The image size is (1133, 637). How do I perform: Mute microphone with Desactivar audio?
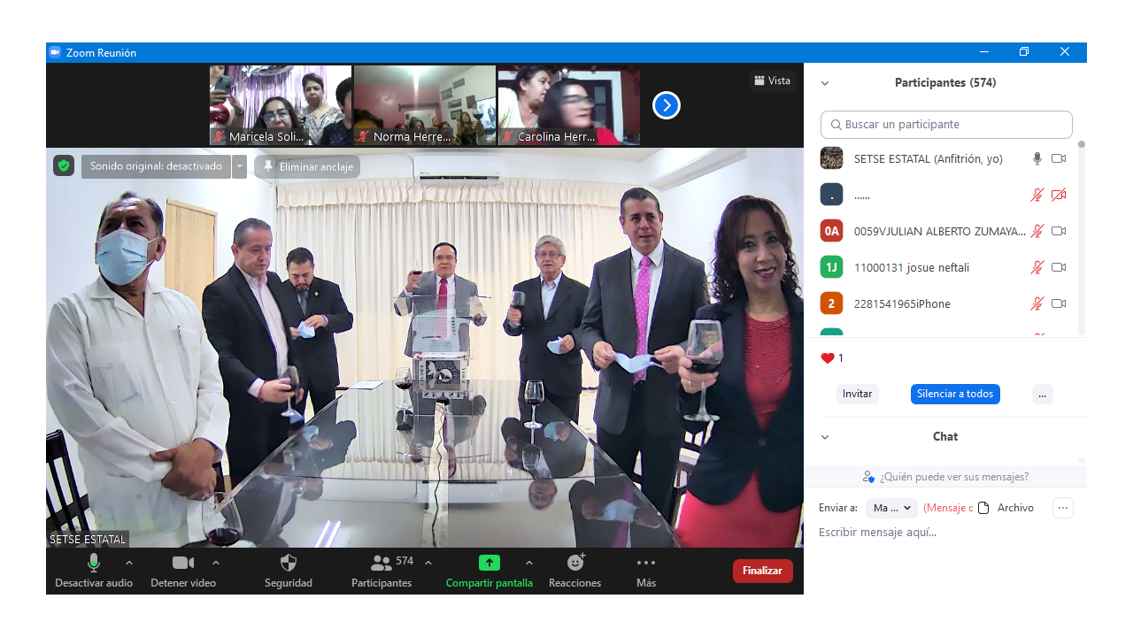point(94,571)
